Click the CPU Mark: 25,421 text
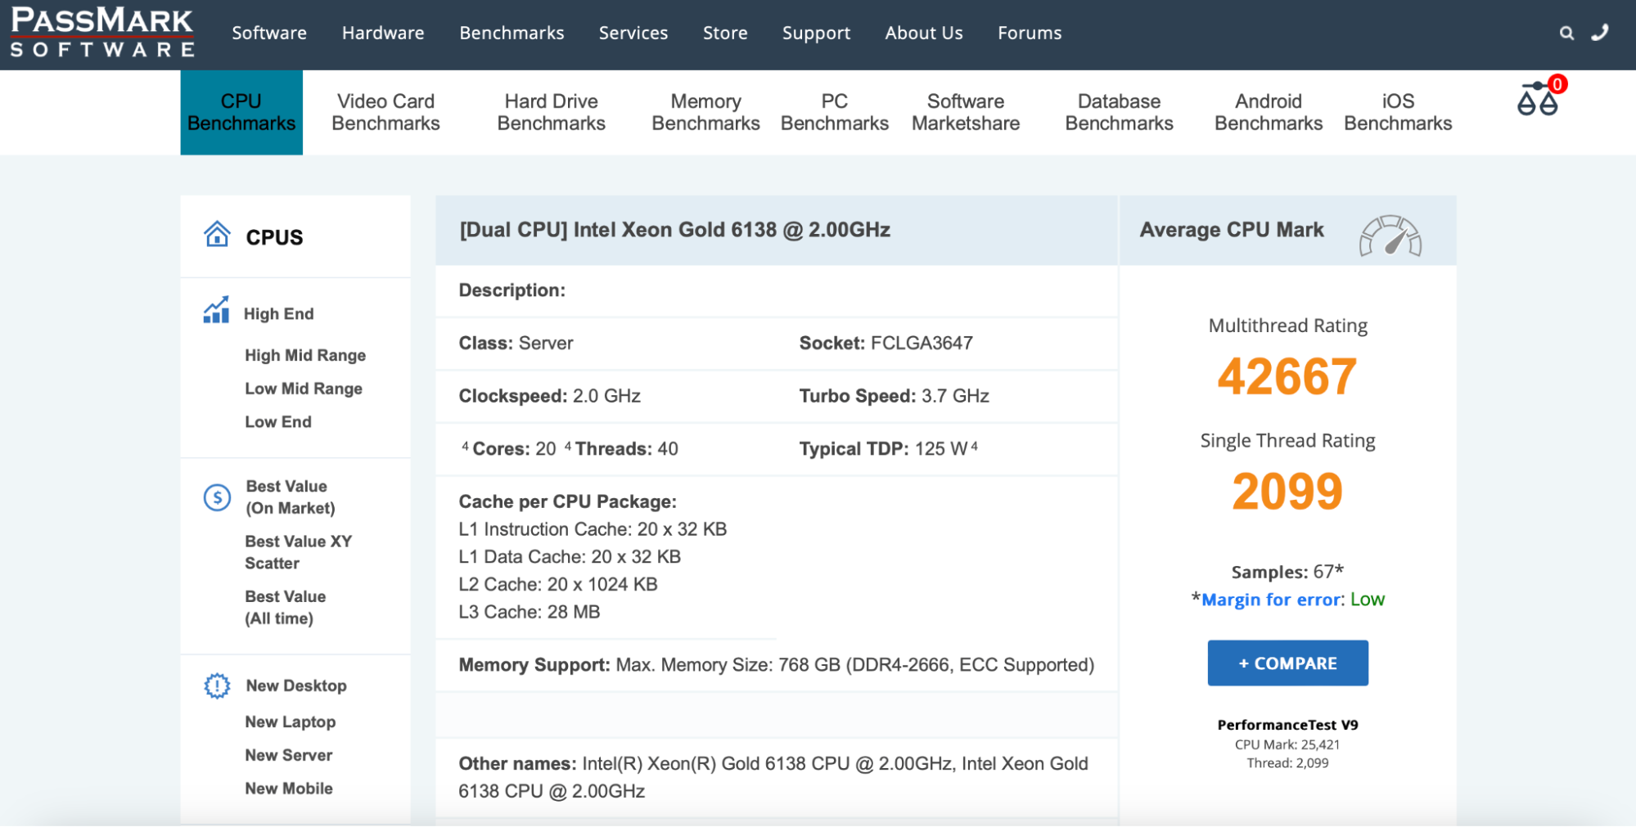Image resolution: width=1636 pixels, height=827 pixels. (x=1287, y=744)
